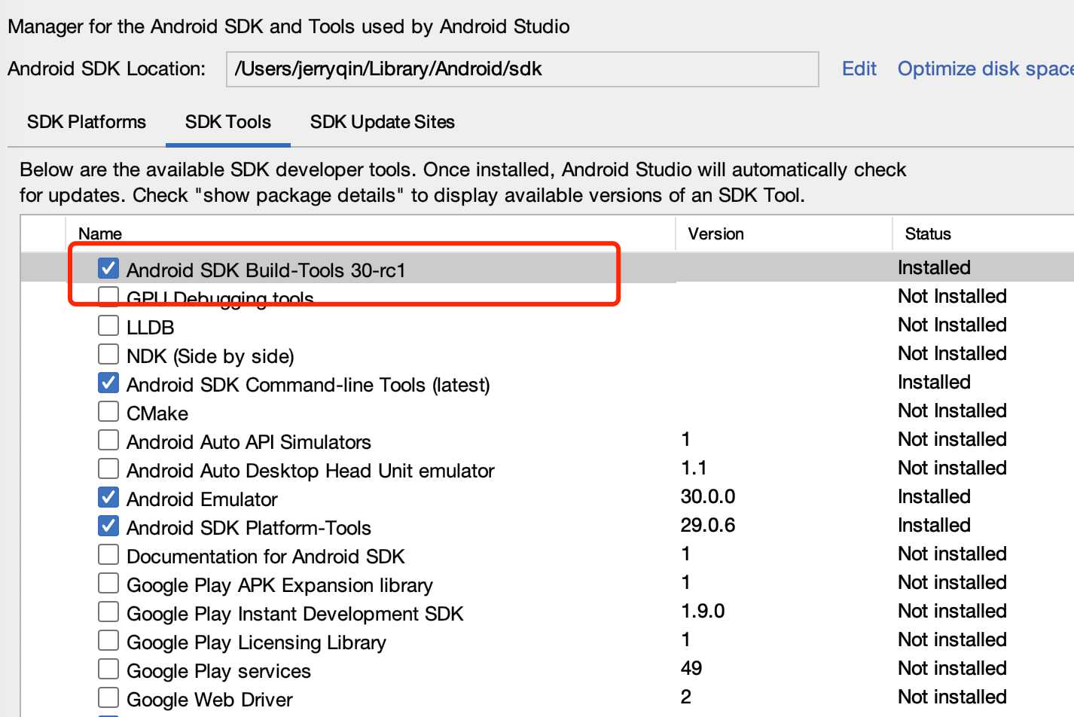This screenshot has height=717, width=1074.
Task: Select Google Play Licensing Library label
Action: pos(256,642)
